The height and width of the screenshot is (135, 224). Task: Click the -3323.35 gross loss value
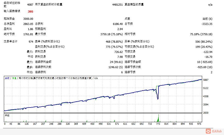207,24
